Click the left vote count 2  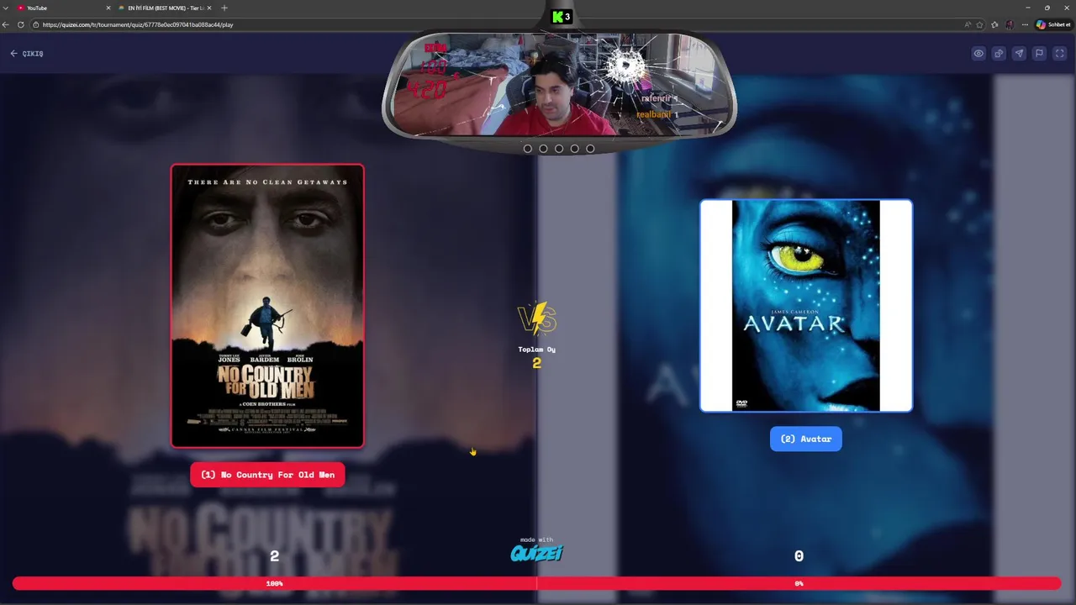click(274, 556)
